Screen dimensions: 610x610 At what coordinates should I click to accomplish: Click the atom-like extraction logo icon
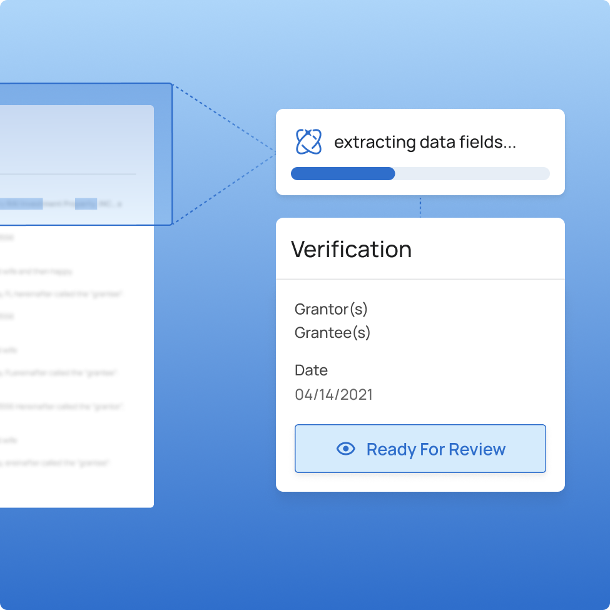click(x=308, y=141)
